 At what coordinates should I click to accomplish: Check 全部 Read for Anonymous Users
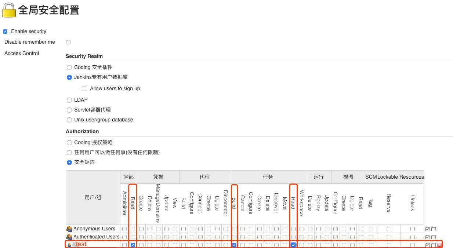133,229
